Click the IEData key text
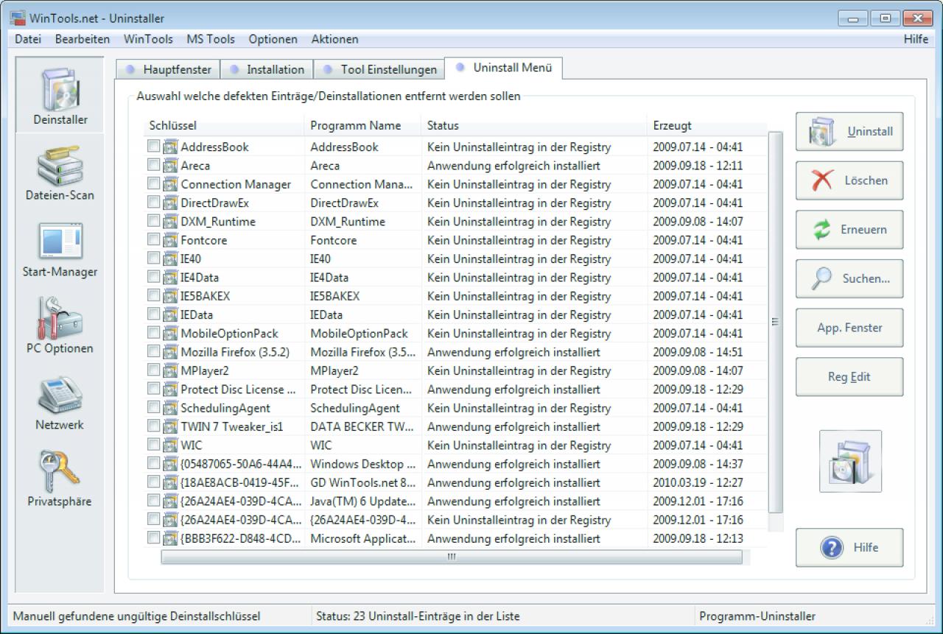 197,314
